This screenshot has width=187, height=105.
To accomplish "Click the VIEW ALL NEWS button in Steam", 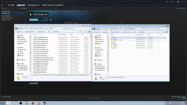I will tap(34, 83).
